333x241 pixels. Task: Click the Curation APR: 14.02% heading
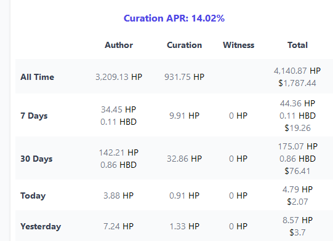point(174,18)
